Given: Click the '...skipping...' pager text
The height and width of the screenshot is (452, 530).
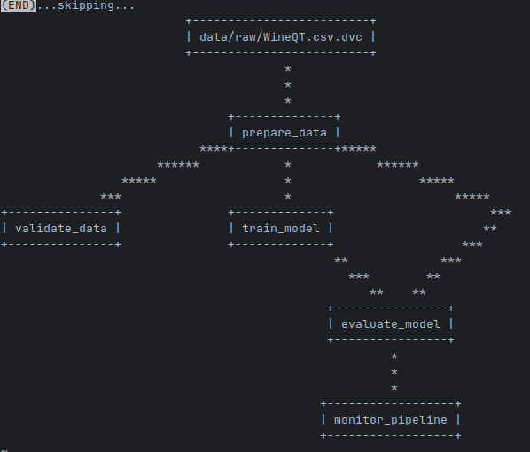Looking at the screenshot, I should coord(86,5).
